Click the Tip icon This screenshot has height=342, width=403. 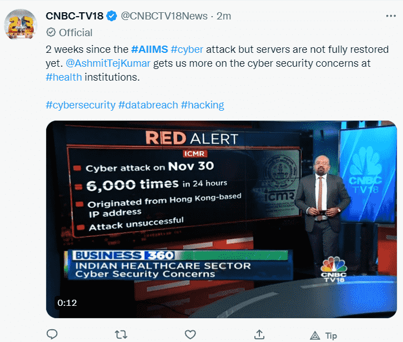pyautogui.click(x=315, y=335)
